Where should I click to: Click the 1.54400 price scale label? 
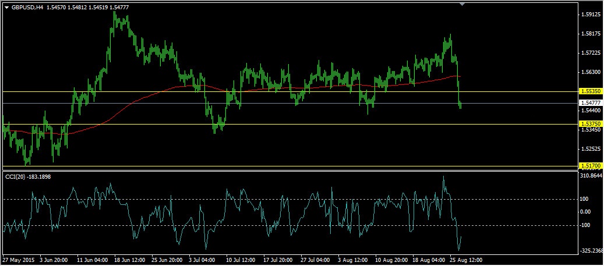click(x=591, y=111)
